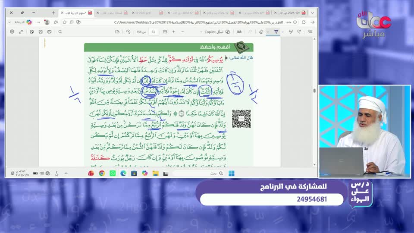414x233 pixels.
Task: Print the PDF document
Action: 49,31
